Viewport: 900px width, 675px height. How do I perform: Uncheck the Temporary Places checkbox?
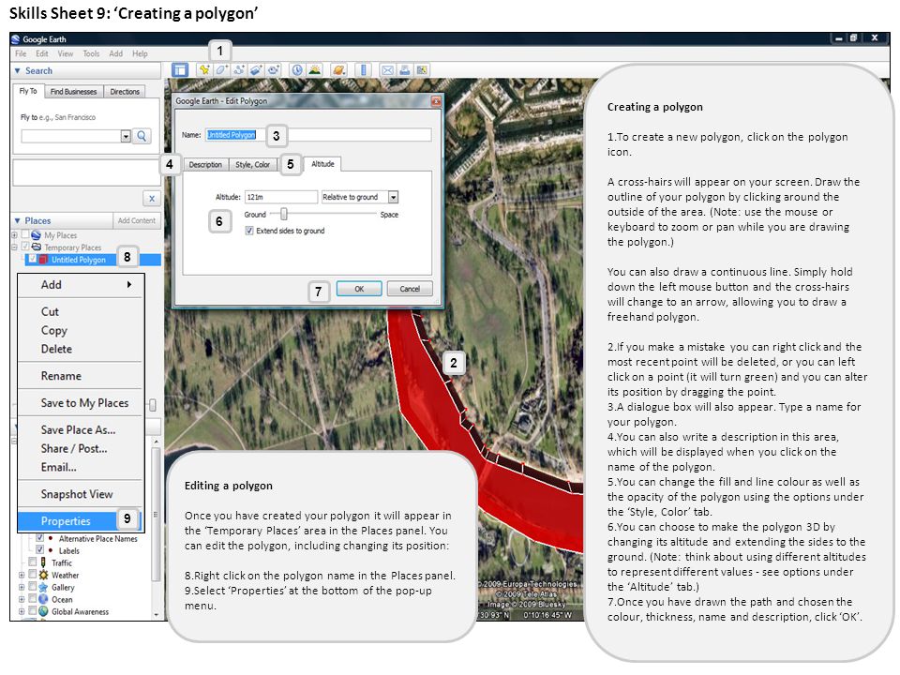[24, 247]
